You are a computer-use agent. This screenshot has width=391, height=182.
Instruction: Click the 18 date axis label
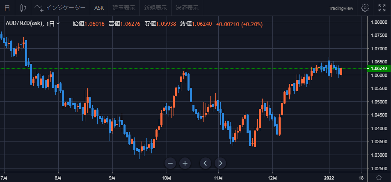point(361,178)
